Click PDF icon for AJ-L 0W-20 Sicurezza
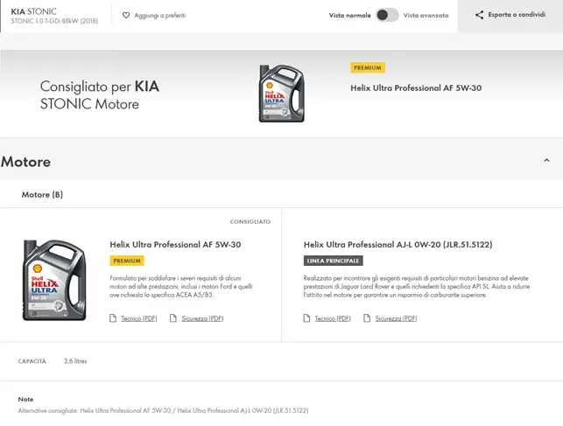The image size is (563, 426). pyautogui.click(x=367, y=318)
